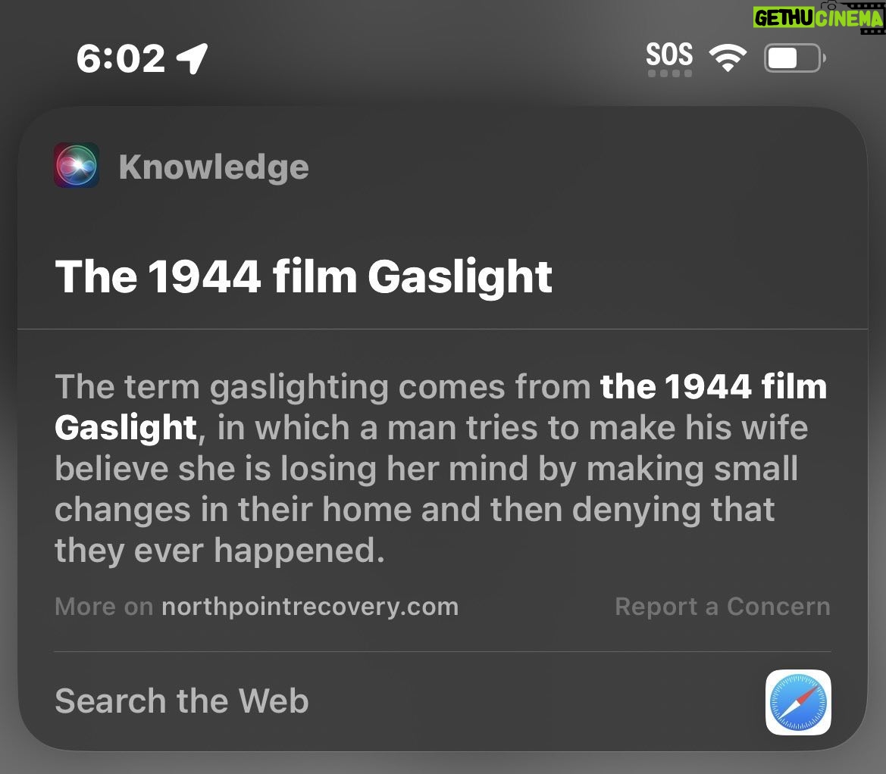Screen dimensions: 886x774
Task: Tap the battery indicator icon
Action: pos(794,58)
